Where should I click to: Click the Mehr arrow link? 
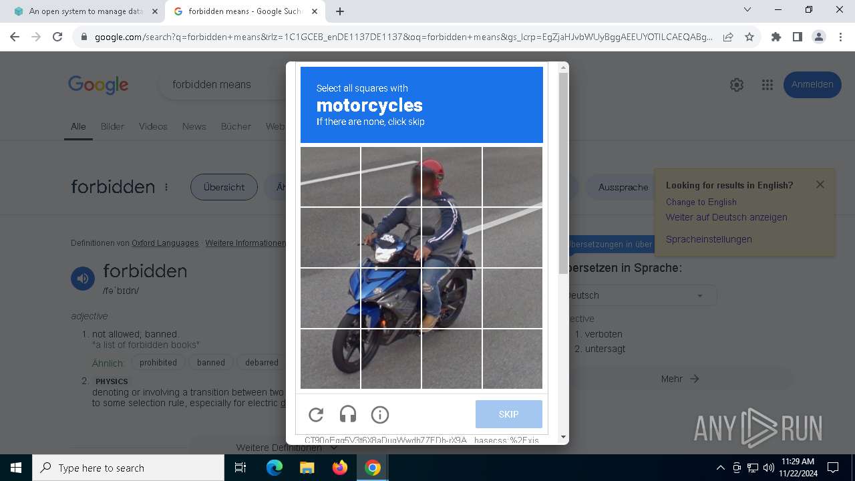tap(680, 379)
